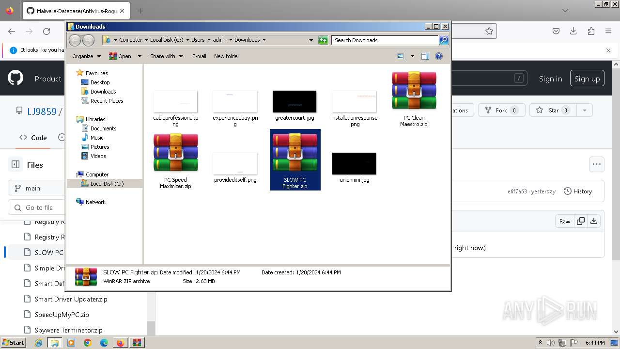620x349 pixels.
Task: Select cableprofessional.png thumbnail
Action: [175, 101]
